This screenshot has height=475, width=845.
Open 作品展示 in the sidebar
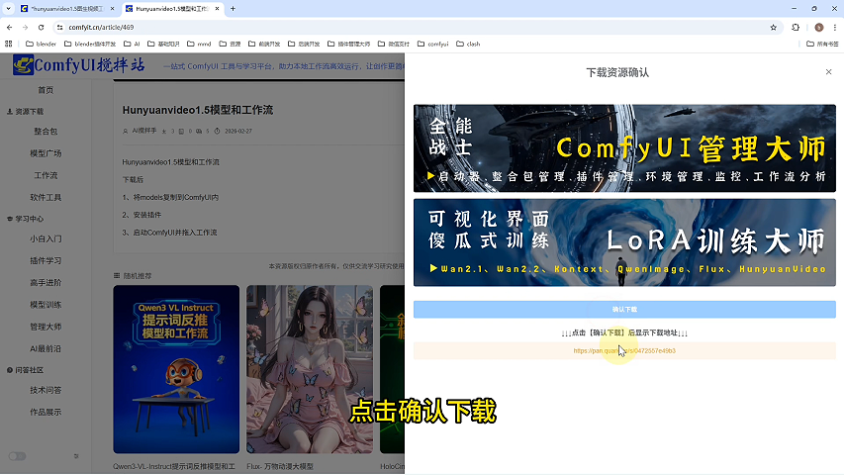[x=46, y=413]
